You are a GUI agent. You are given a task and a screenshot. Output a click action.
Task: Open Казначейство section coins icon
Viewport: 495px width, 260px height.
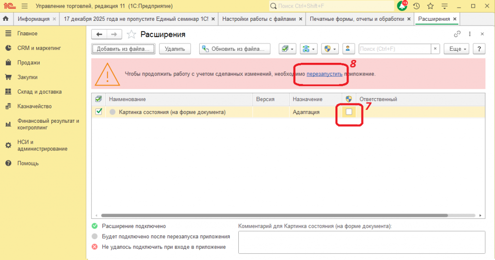[x=8, y=106]
